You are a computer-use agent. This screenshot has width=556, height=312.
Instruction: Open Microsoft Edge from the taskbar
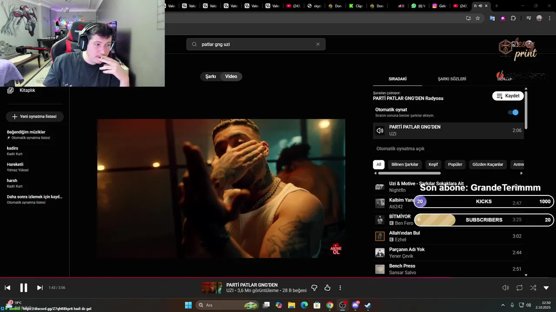click(x=304, y=305)
